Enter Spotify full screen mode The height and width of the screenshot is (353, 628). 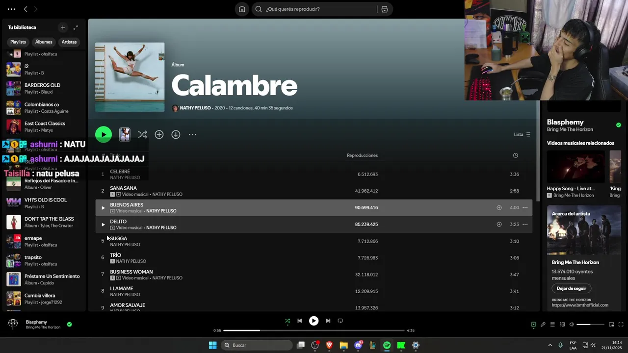coord(621,325)
